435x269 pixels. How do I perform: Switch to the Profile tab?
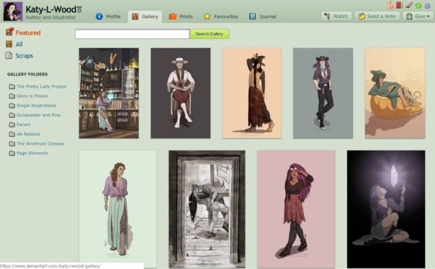point(108,16)
